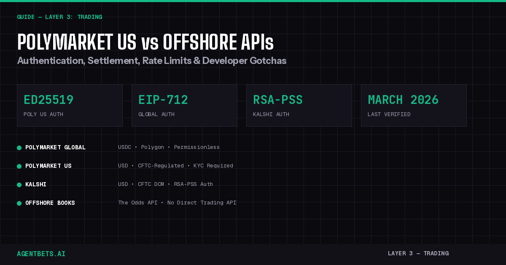506x265 pixels.
Task: Select the RSA-PSS auth card
Action: 299,105
